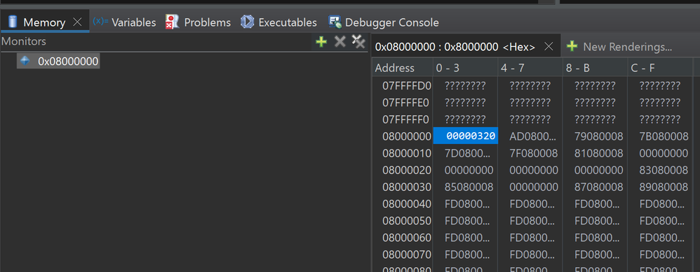The width and height of the screenshot is (700, 272).
Task: Select cell 89080008 in row 08000030
Action: (660, 187)
